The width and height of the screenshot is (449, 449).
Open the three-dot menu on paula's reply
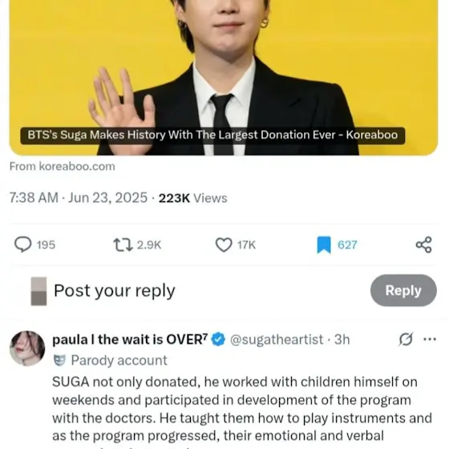coord(430,339)
